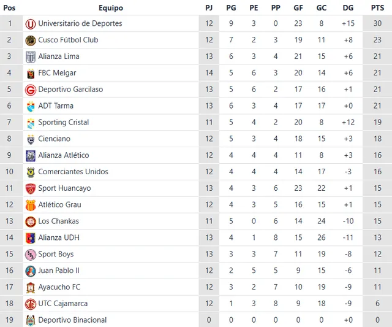This screenshot has width=392, height=327.
Task: Click the Sporting Cristal crest icon
Action: click(31, 123)
